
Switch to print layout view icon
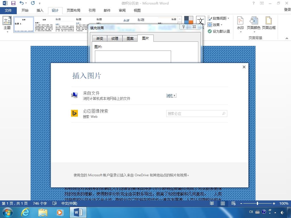pyautogui.click(x=223, y=203)
